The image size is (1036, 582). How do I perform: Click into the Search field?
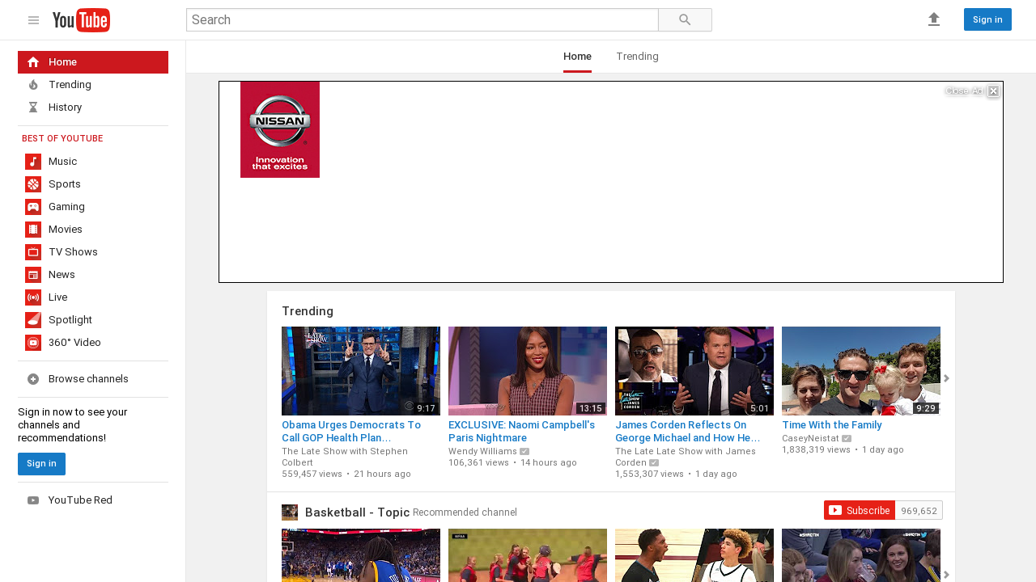point(422,20)
